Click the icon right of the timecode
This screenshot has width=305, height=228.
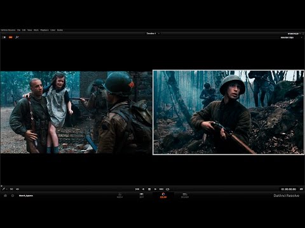(301, 189)
